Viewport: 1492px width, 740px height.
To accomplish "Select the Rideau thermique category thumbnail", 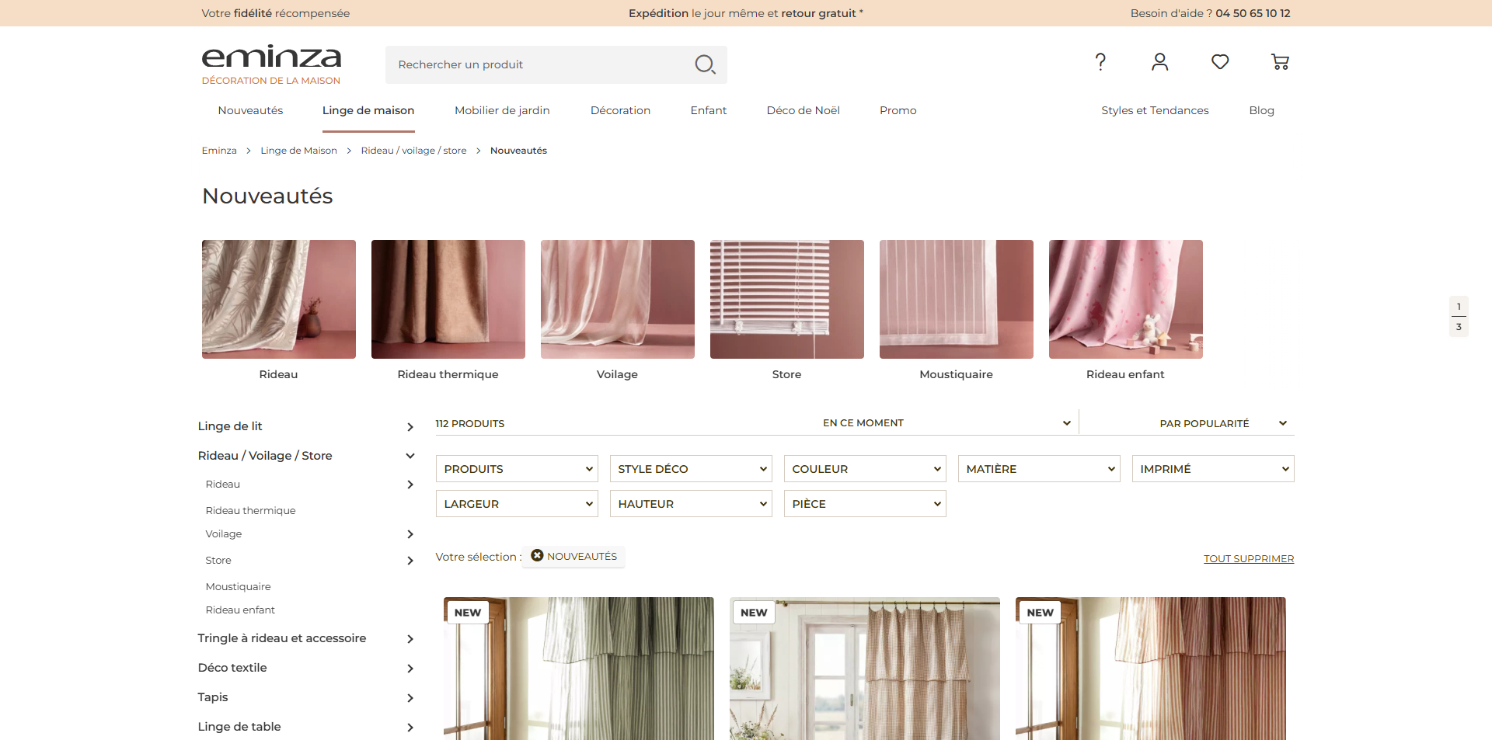I will pos(448,299).
